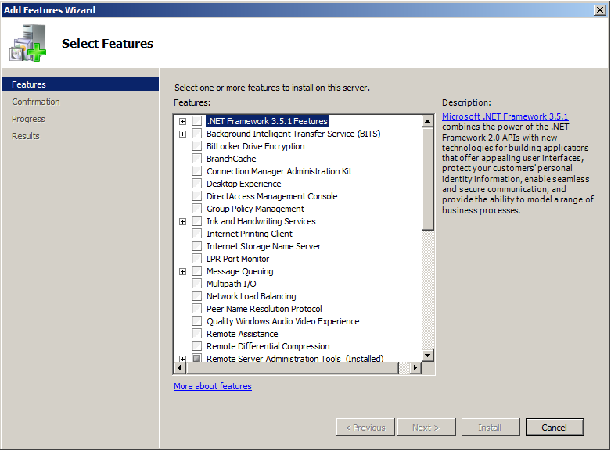Select Network Load Balancing label
611x451 pixels.
[251, 296]
